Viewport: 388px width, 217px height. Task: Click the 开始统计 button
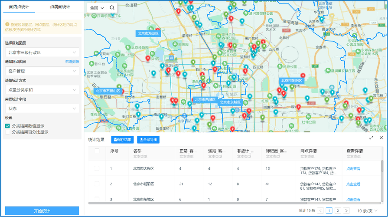42,211
